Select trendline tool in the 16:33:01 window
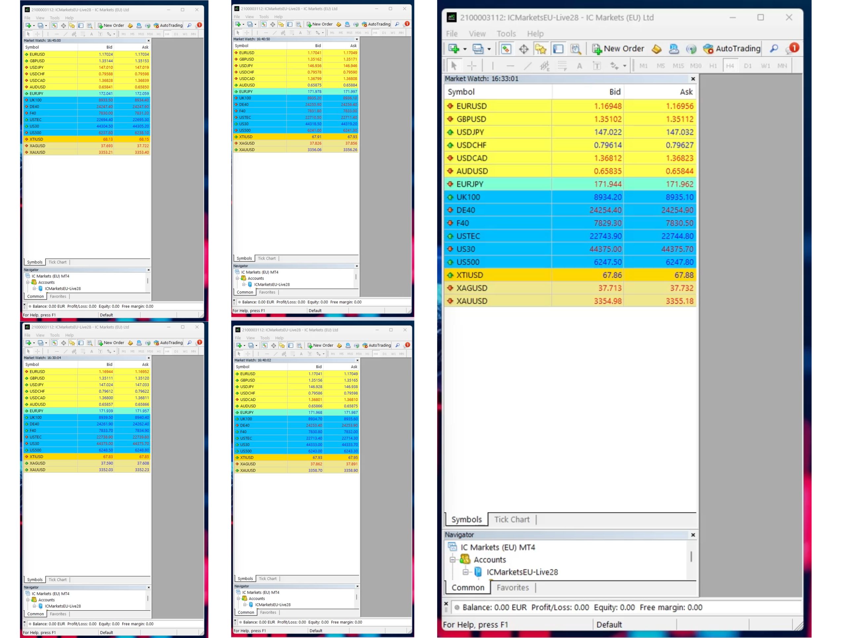Screen dimensions: 846x638 (x=528, y=66)
